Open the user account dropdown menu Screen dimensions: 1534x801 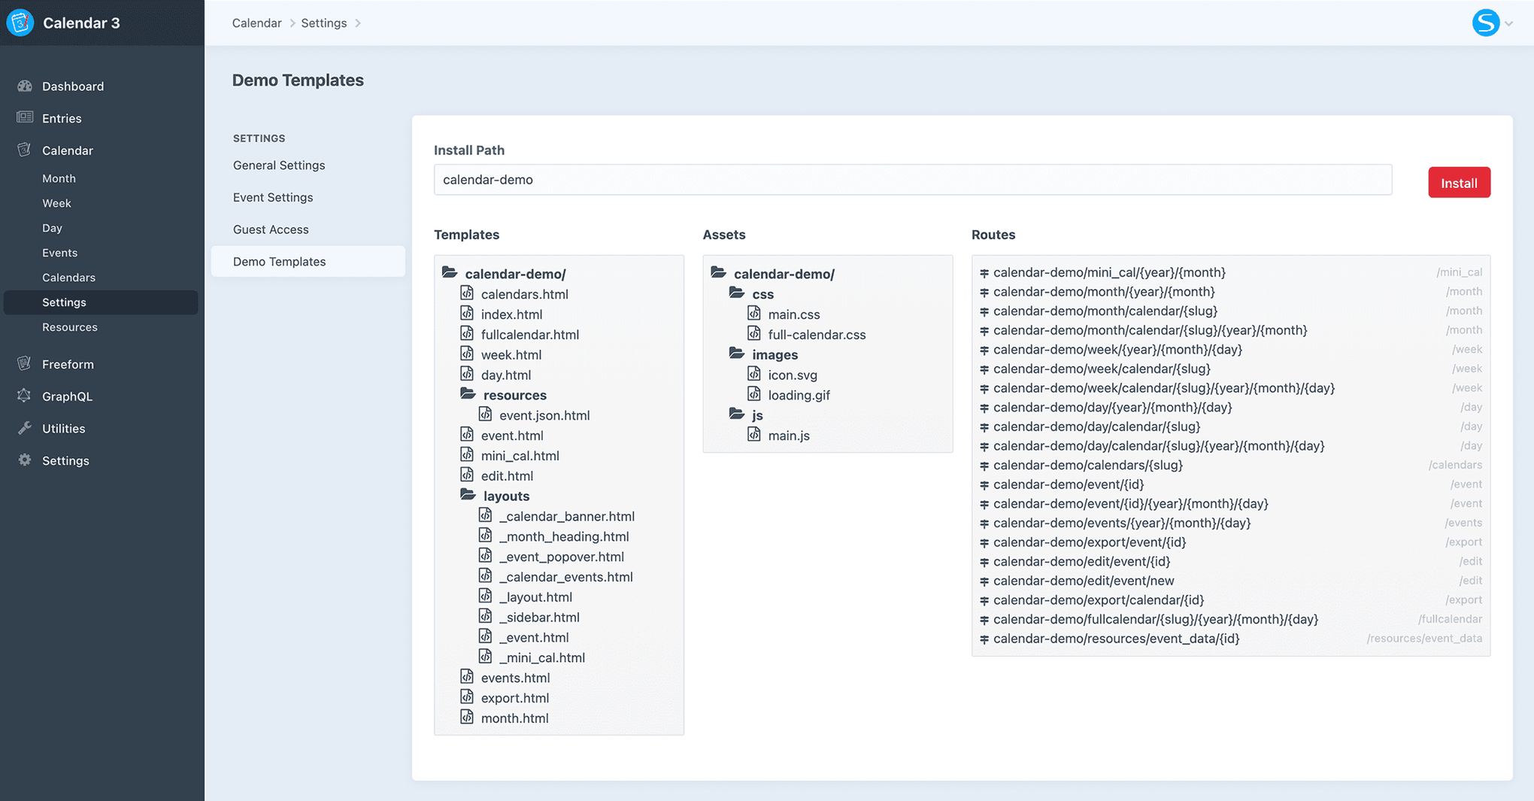[1492, 23]
